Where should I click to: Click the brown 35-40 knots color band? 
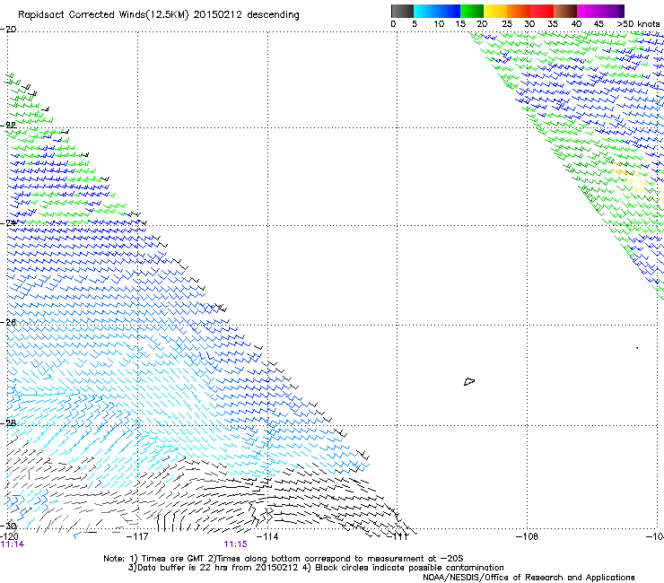tap(565, 11)
